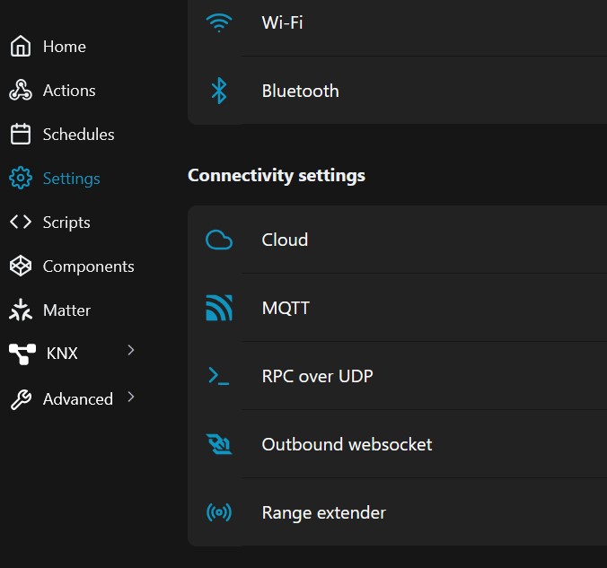The height and width of the screenshot is (568, 607).
Task: Click the Cloud outline icon
Action: (219, 240)
